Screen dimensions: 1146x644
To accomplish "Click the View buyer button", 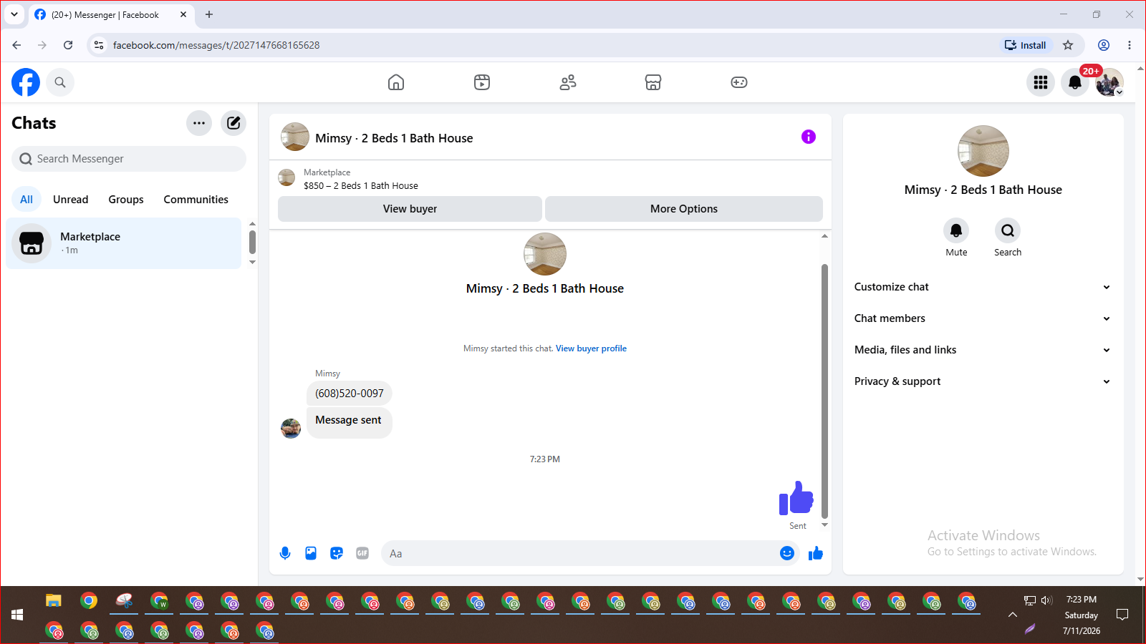I will 410,209.
